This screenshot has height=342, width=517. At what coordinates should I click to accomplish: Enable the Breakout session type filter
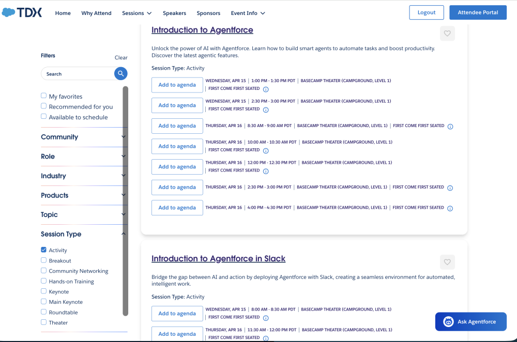(43, 260)
